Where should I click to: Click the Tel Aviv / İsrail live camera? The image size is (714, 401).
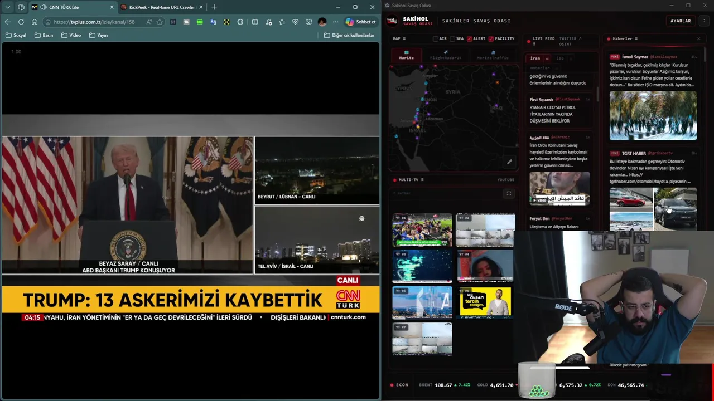point(317,239)
